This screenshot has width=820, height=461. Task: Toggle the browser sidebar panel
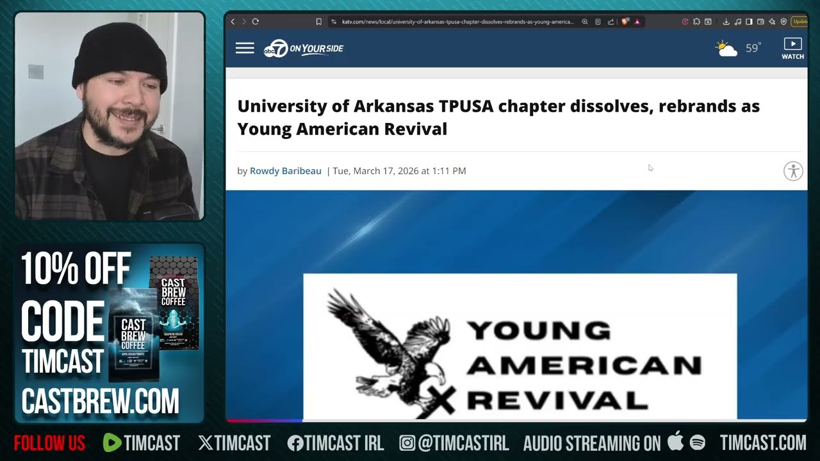tap(749, 22)
